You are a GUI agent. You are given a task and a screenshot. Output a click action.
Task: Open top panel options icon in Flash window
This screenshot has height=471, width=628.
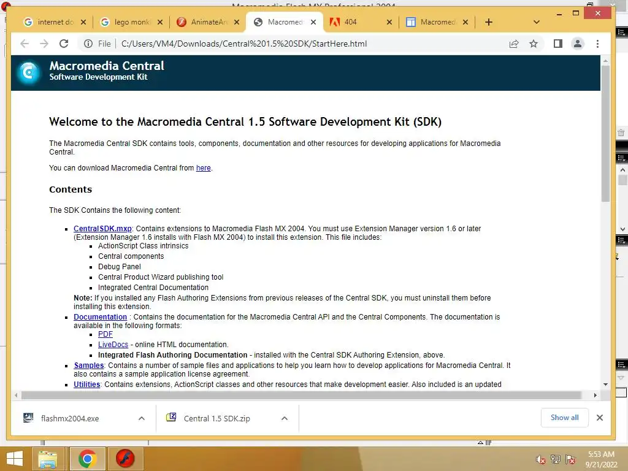[622, 32]
